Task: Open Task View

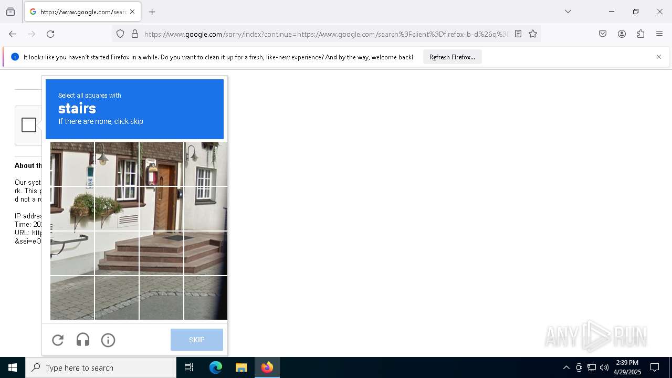Action: pyautogui.click(x=189, y=367)
